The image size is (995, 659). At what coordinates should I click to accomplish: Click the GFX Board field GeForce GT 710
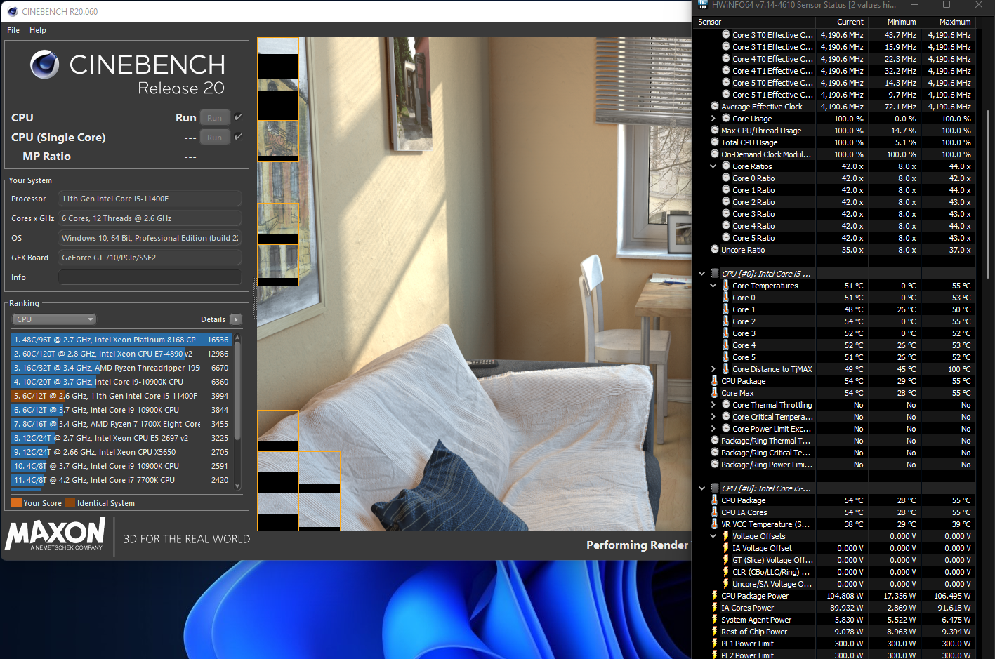[x=150, y=258]
